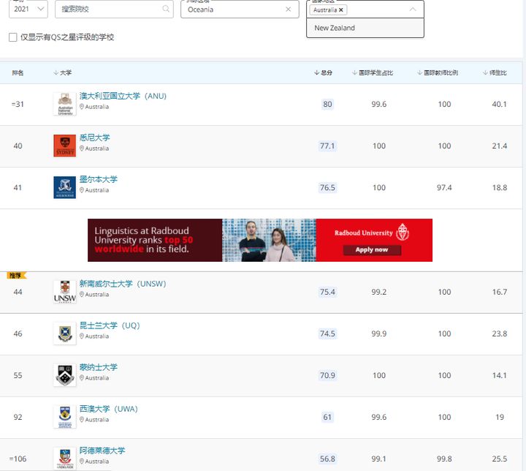Sort by 国际教师比例 column
526x471 pixels.
point(438,72)
